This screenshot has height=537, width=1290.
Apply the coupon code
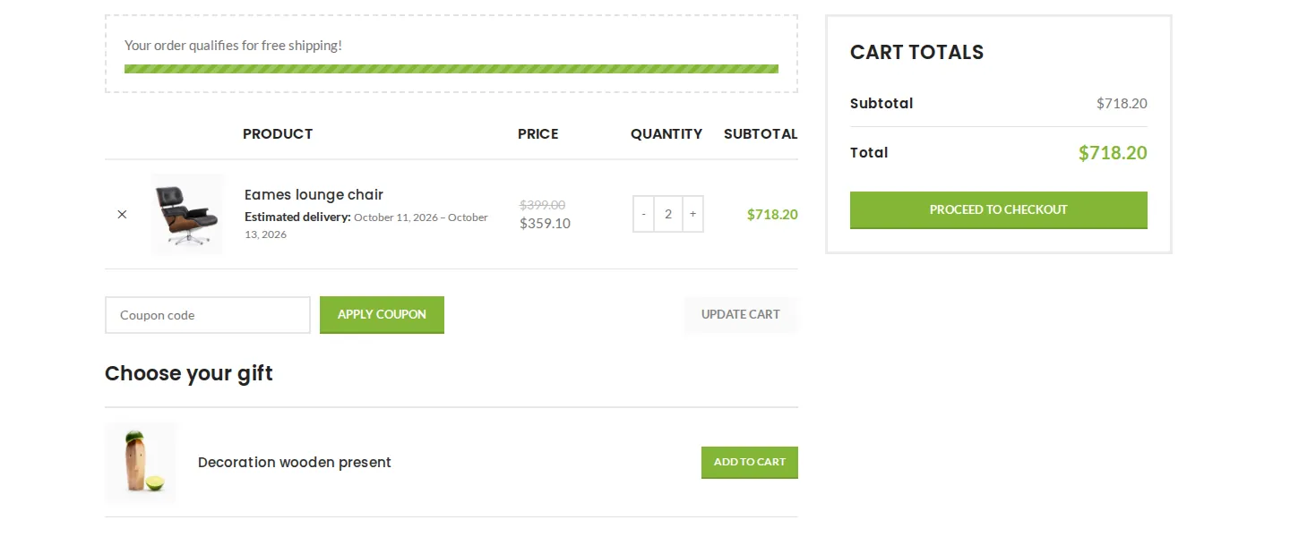[382, 314]
